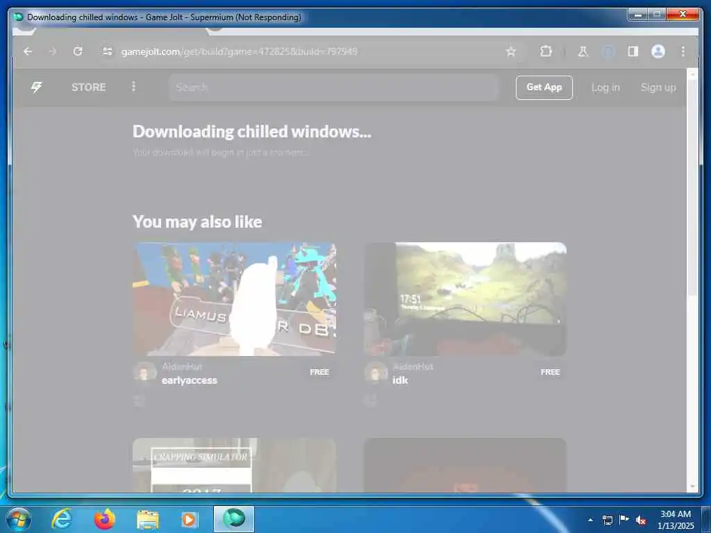Launch Firefox from the taskbar
The image size is (711, 533).
(x=105, y=519)
